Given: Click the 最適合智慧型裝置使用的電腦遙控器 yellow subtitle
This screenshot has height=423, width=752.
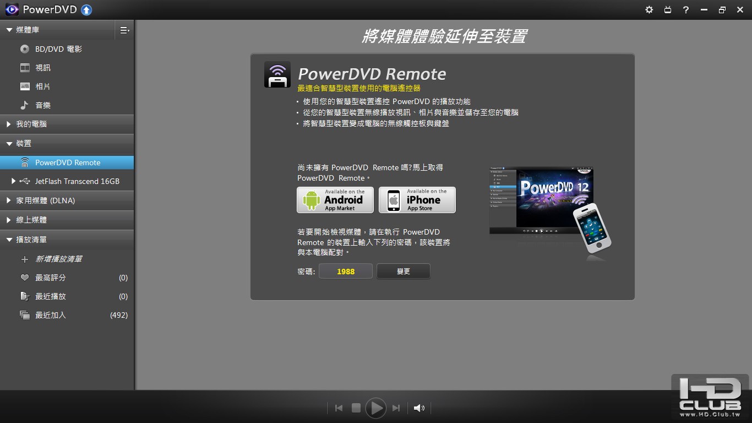Looking at the screenshot, I should pos(359,88).
